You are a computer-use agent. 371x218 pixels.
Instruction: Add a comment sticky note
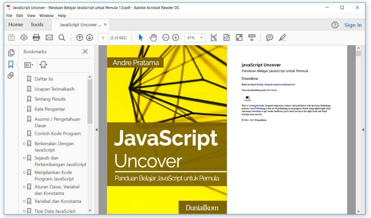coord(270,38)
